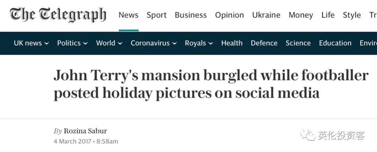The image size is (377, 152).
Task: Go to the Science subsection
Action: 298,43
